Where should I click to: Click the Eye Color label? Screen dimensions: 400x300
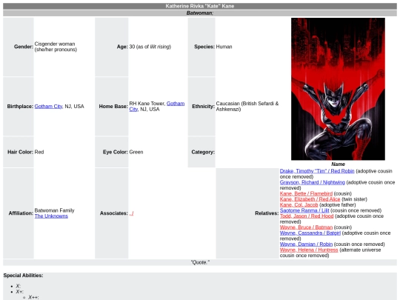[116, 152]
